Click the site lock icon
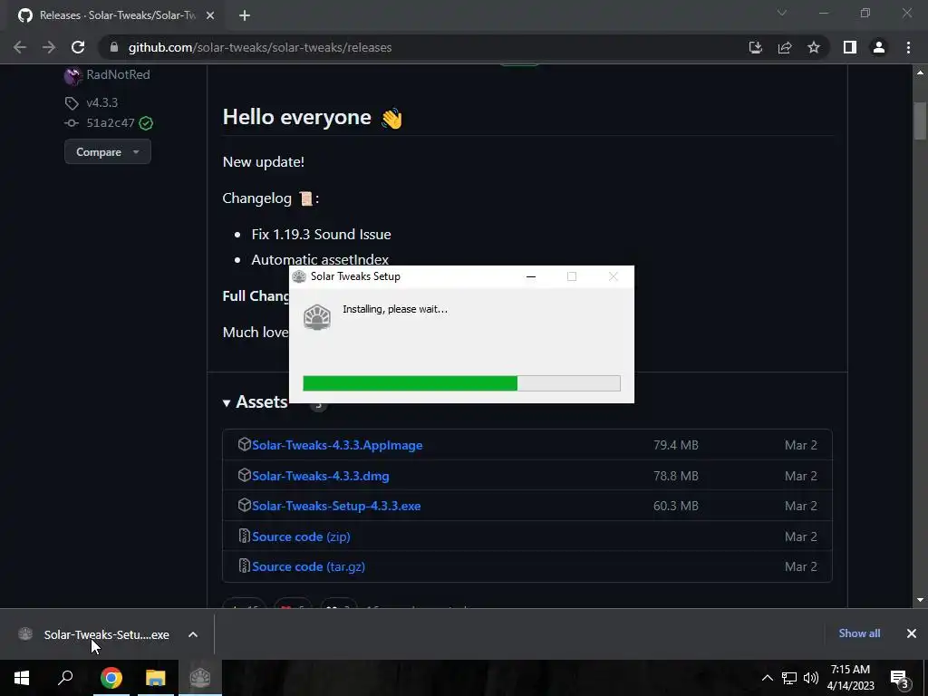Viewport: 928px width, 696px height. [114, 47]
